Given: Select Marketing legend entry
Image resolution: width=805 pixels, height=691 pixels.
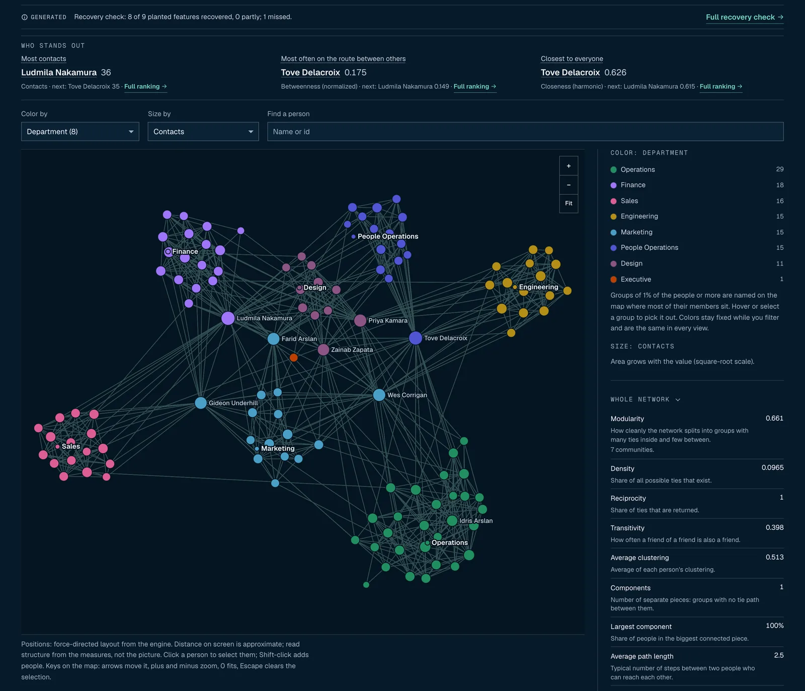Looking at the screenshot, I should pyautogui.click(x=697, y=232).
